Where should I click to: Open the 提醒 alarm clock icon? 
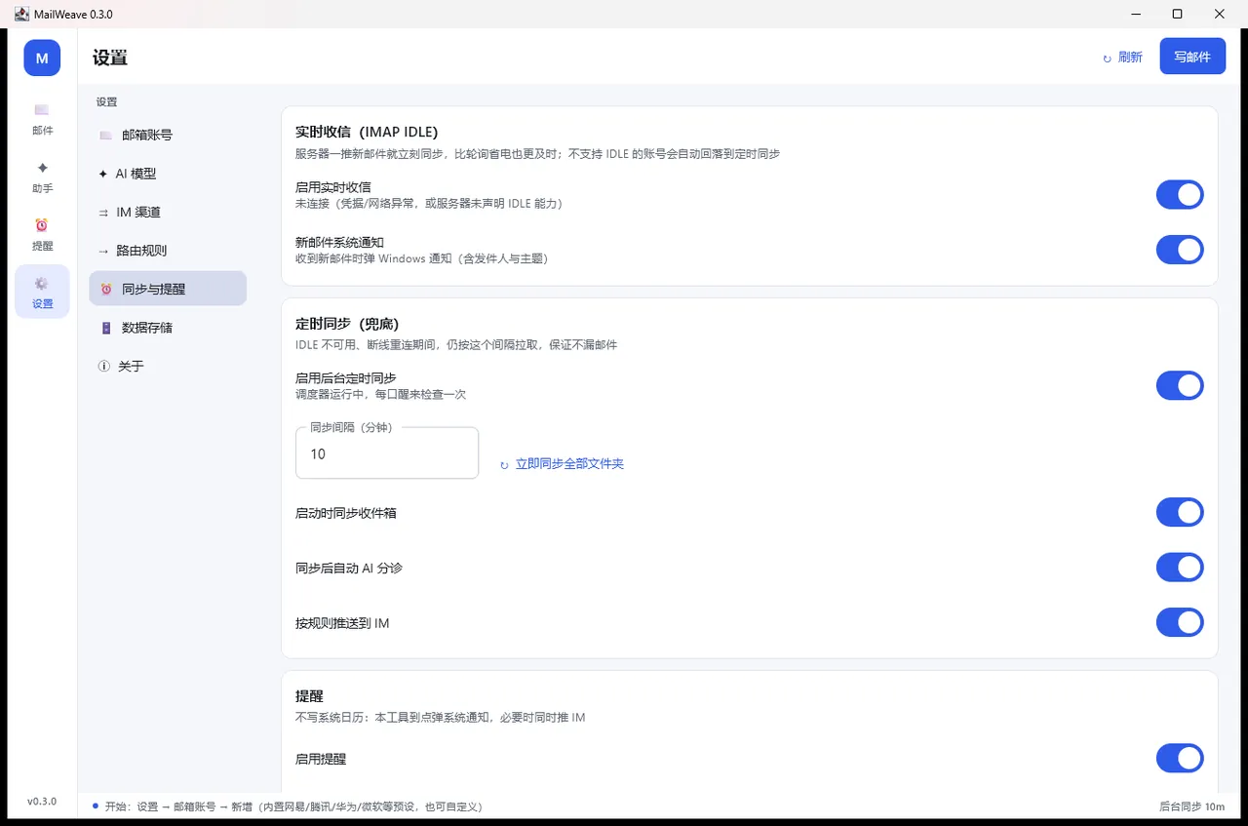pos(42,225)
